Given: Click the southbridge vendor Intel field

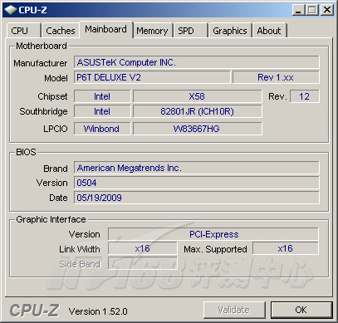Looking at the screenshot, I should [102, 111].
